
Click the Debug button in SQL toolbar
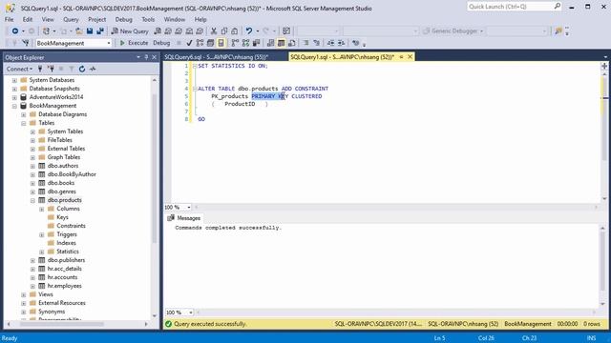pyautogui.click(x=161, y=43)
